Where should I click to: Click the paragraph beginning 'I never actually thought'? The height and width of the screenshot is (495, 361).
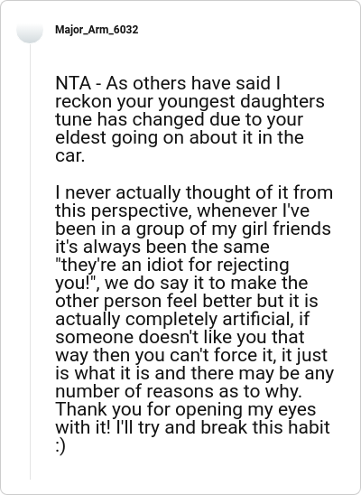pos(194,319)
